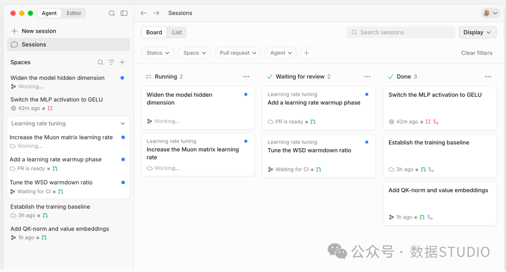The image size is (506, 272).
Task: Add a new space with plus icon
Action: click(122, 62)
